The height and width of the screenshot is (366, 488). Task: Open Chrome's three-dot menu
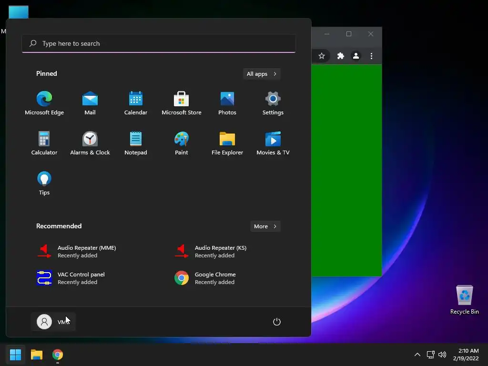click(371, 56)
